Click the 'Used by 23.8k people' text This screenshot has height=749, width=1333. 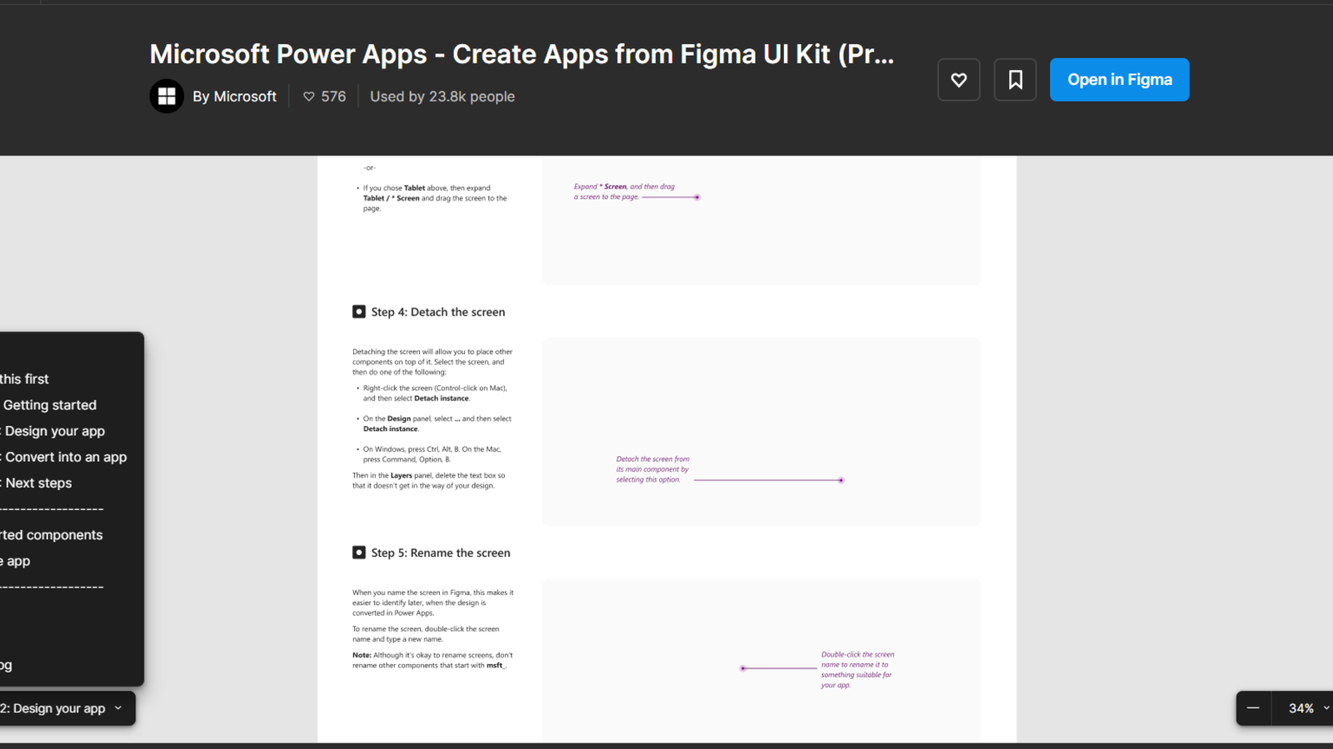tap(442, 97)
